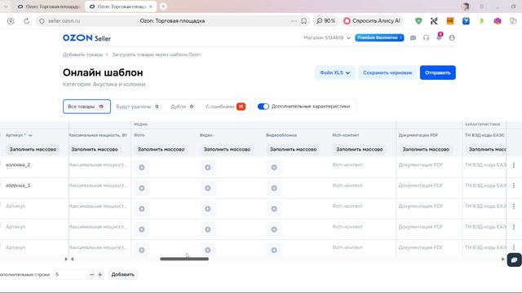
Task: Expand the browser tab list chevron
Action: tap(6, 7)
